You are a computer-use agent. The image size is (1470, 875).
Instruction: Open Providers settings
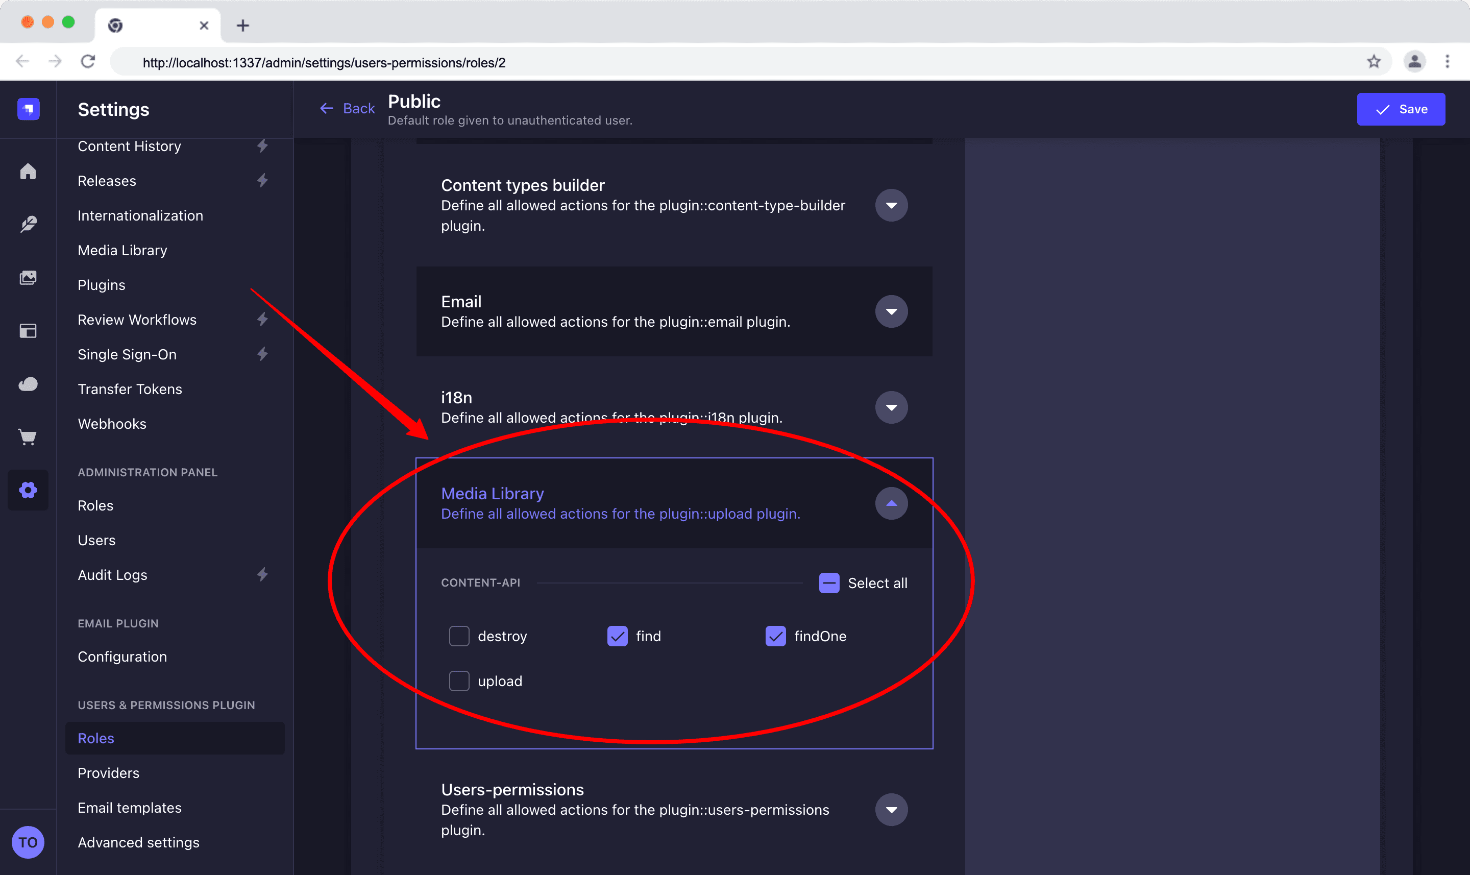click(108, 773)
